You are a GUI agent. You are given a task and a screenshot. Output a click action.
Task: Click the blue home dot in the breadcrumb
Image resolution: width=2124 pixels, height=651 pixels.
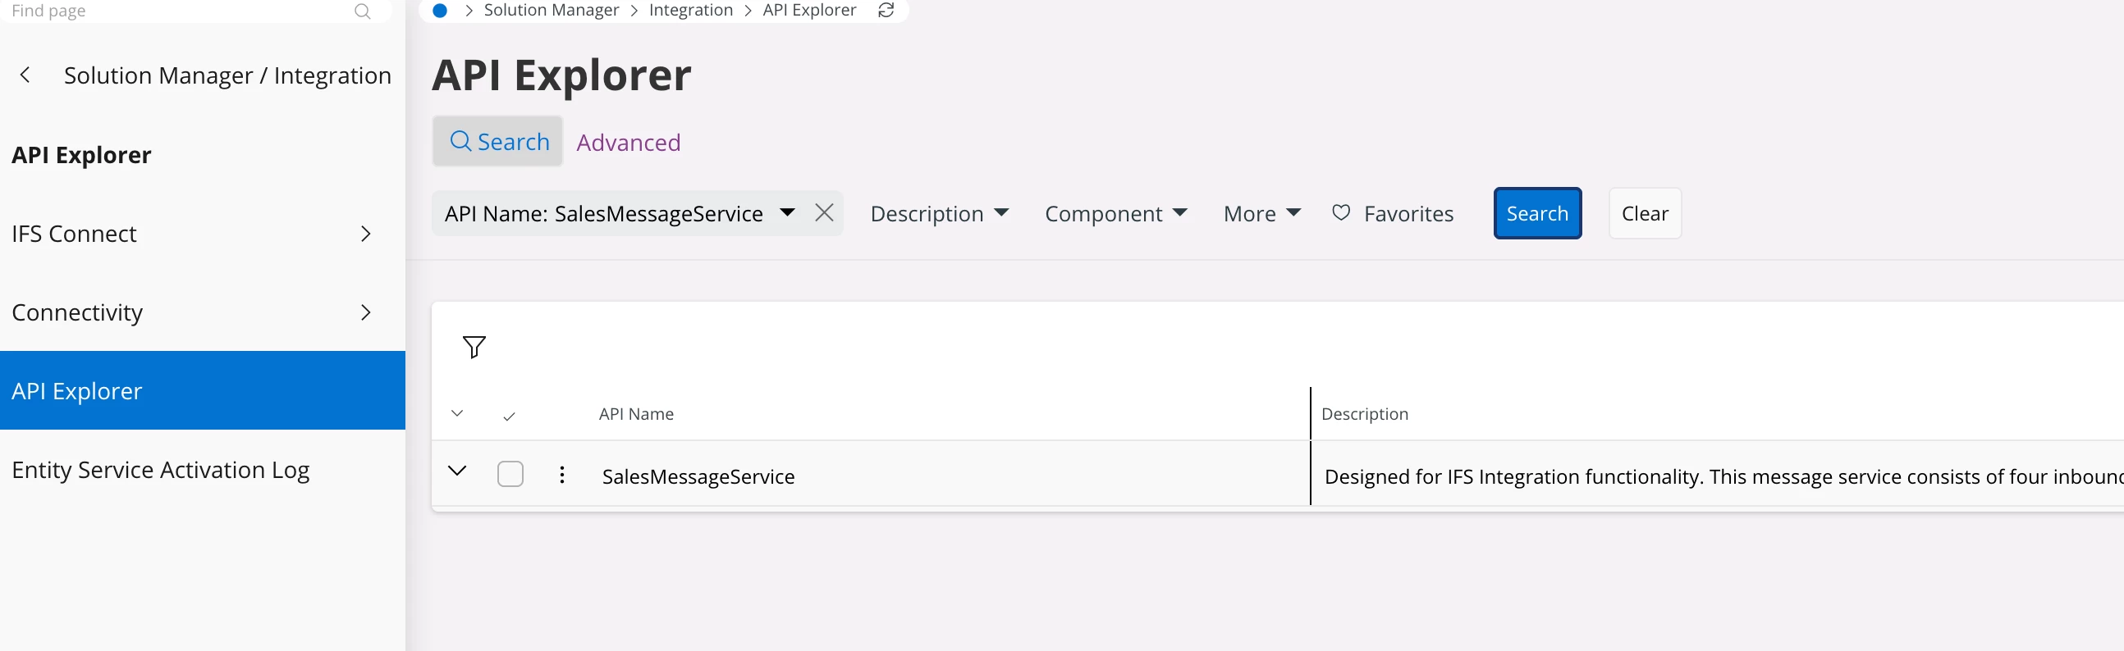pos(440,11)
